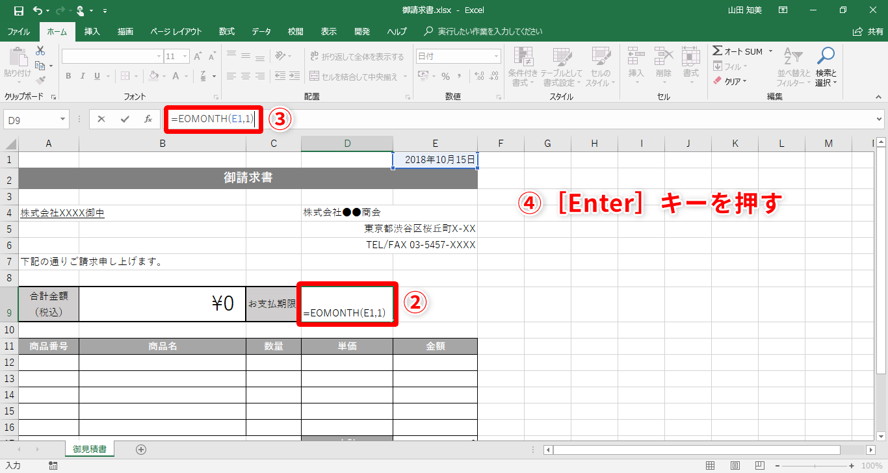Undo the last action
This screenshot has width=888, height=473.
[38, 10]
